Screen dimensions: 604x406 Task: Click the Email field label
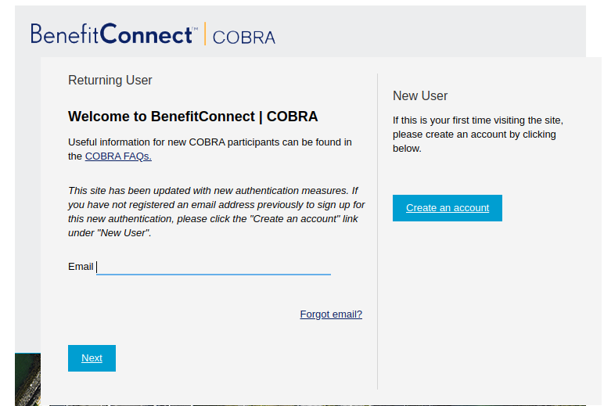81,267
